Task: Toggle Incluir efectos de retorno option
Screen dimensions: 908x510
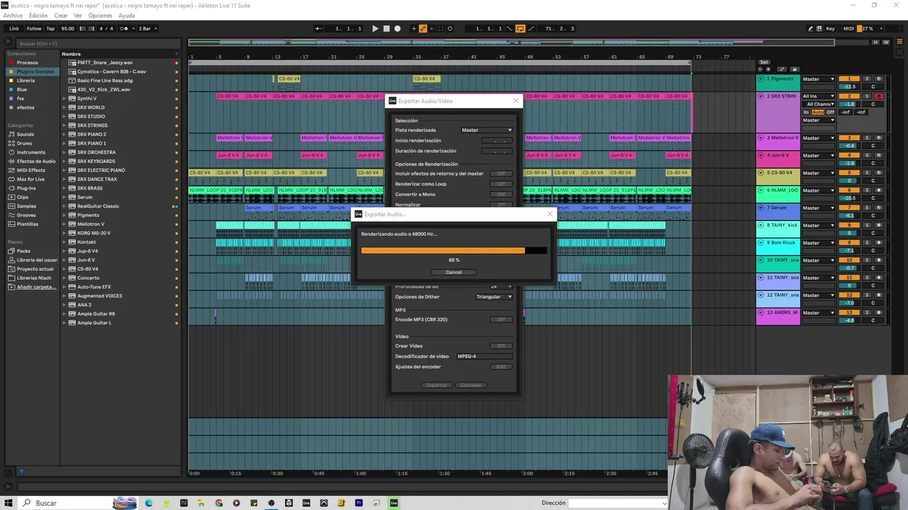Action: coord(501,174)
